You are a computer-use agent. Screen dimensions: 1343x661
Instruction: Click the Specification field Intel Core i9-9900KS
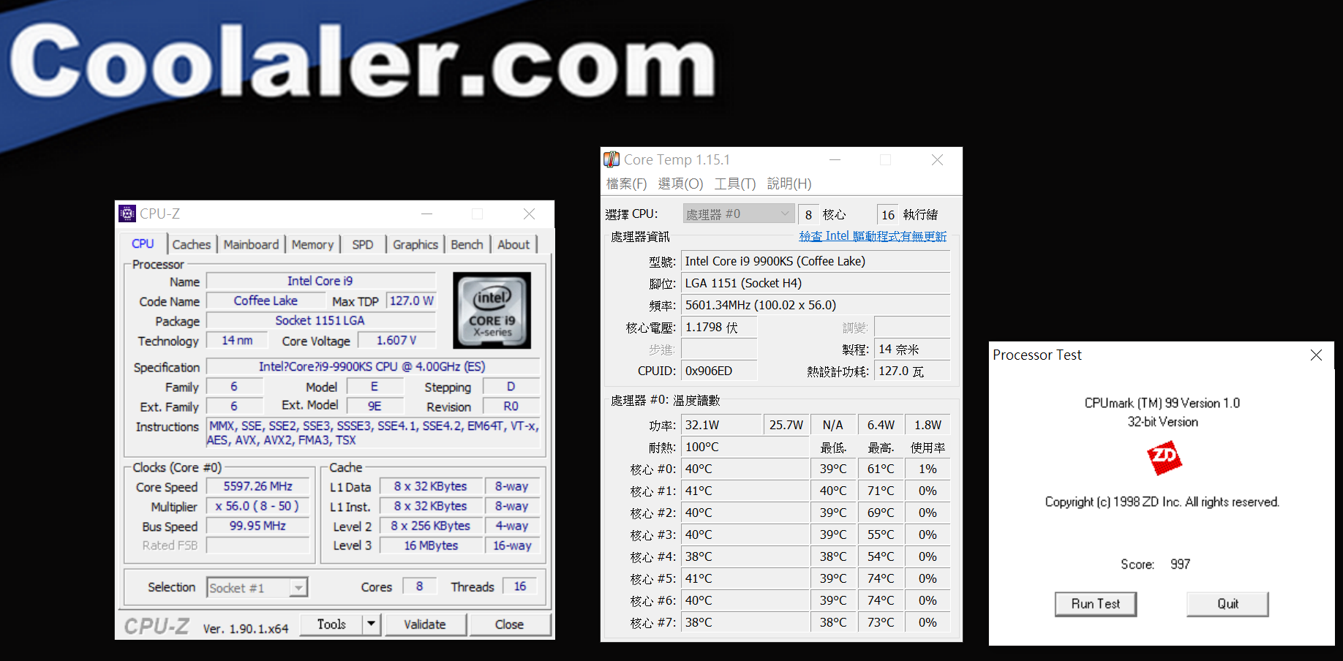point(372,366)
